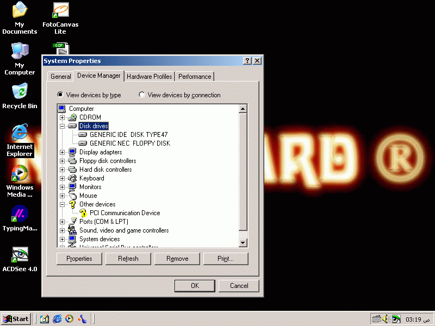Click the GENERIC NEC FLOPPY DISK drive icon
Image resolution: width=435 pixels, height=326 pixels.
pyautogui.click(x=83, y=143)
